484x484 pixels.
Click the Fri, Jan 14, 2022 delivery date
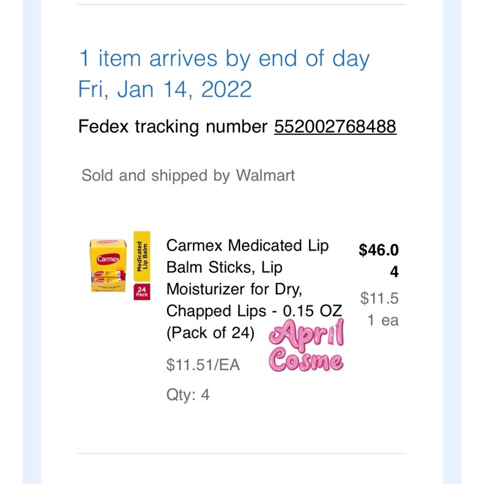[165, 89]
